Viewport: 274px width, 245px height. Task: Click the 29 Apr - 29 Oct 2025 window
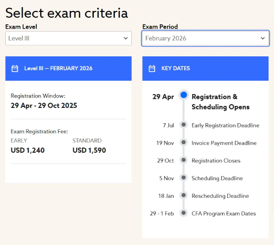(x=44, y=106)
